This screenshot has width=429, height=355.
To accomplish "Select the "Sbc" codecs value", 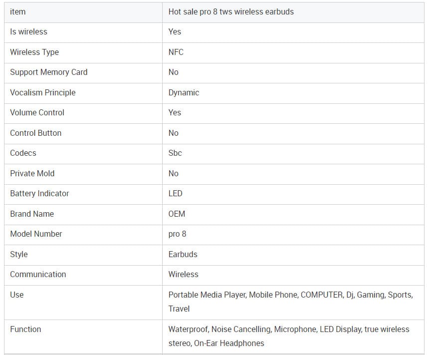I will click(175, 153).
